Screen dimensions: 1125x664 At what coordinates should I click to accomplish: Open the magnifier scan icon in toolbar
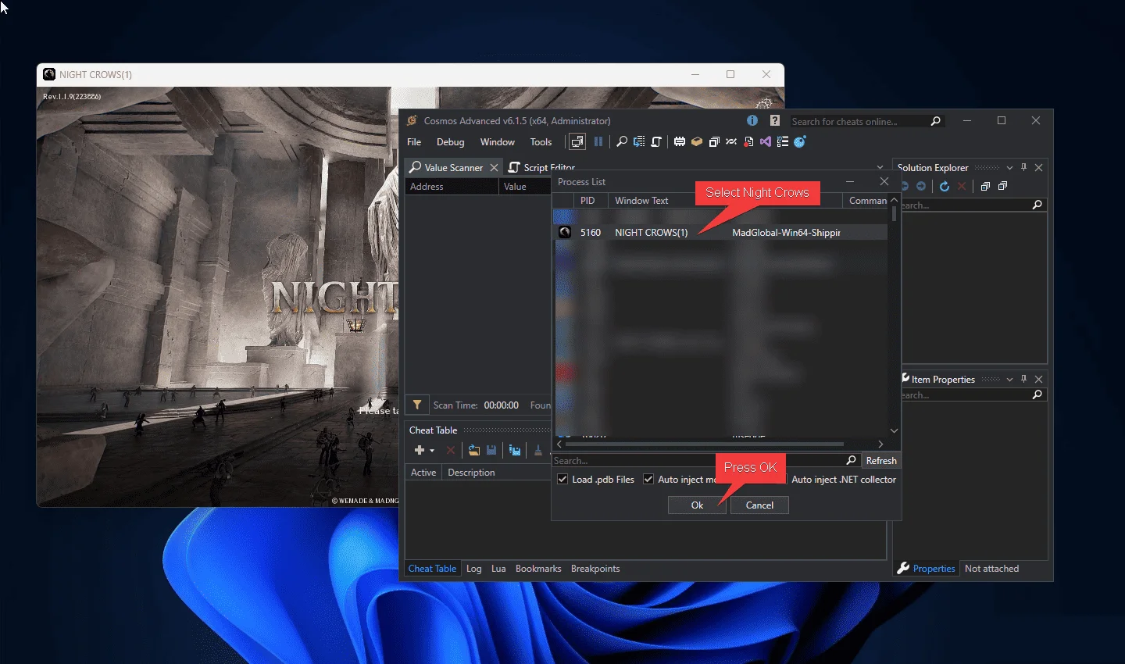(x=622, y=141)
